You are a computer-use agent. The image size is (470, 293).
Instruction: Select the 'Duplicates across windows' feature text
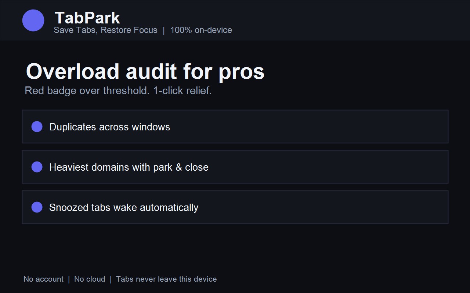coord(110,127)
